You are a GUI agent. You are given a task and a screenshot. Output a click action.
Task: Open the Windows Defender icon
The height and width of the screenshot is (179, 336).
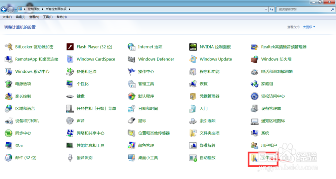132,59
